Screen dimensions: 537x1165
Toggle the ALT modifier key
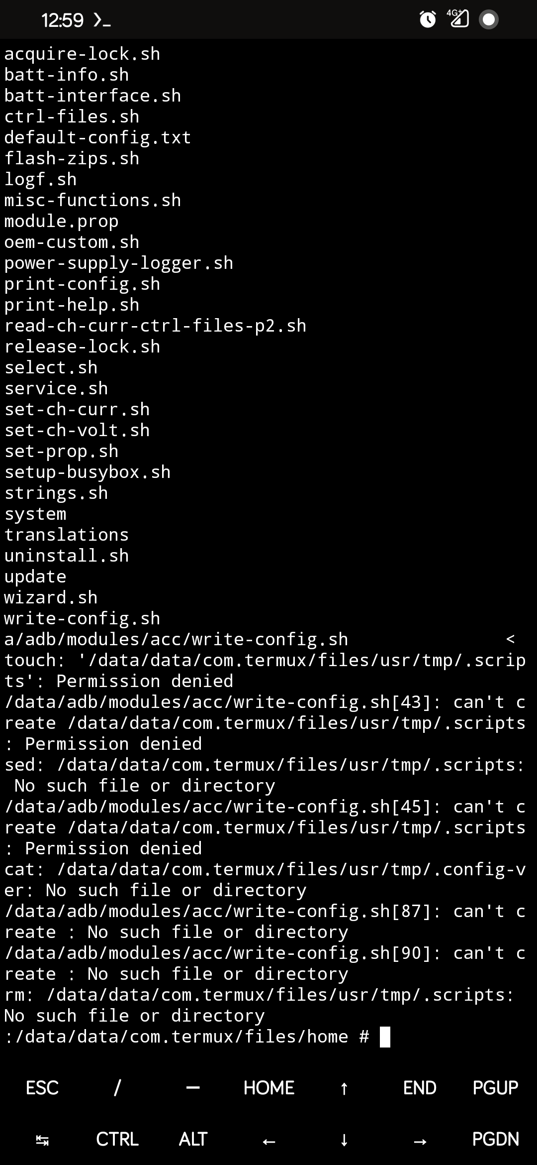coord(192,1139)
